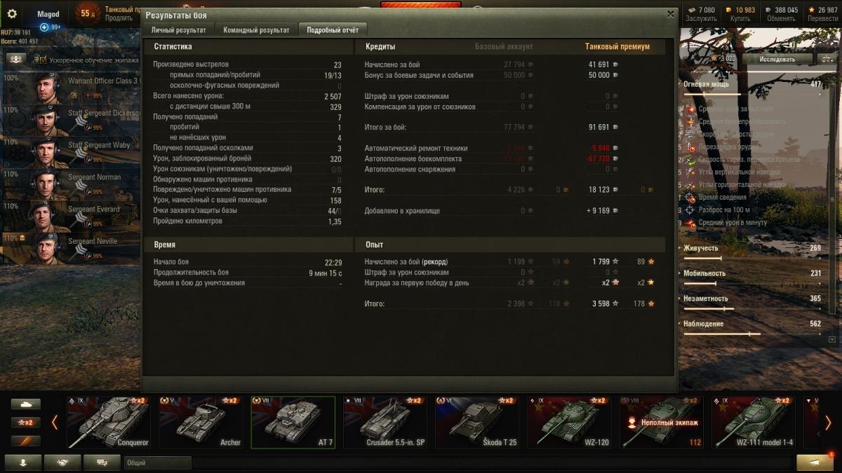The height and width of the screenshot is (473, 842).
Task: Toggle the x2 bonus filter in the carousel
Action: coord(25,423)
